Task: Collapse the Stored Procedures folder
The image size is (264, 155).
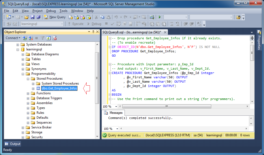Action: (28, 79)
